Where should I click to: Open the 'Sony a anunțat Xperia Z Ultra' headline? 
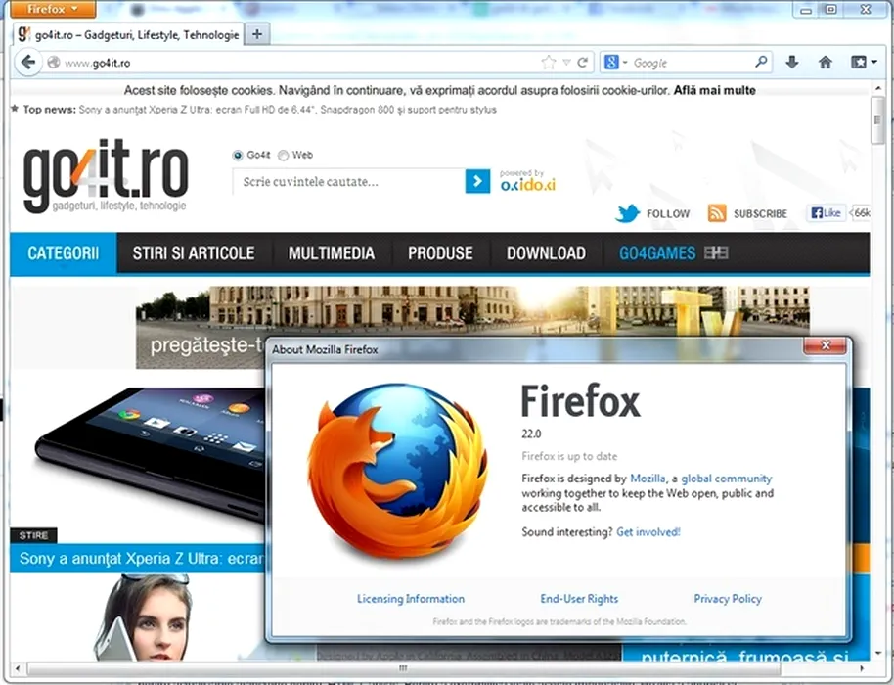[x=142, y=559]
